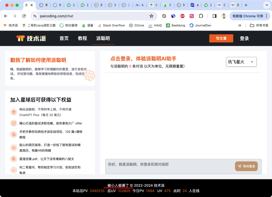Open the 知识星球 bookmark
Screen dimensions: 272x197
coord(69,25)
